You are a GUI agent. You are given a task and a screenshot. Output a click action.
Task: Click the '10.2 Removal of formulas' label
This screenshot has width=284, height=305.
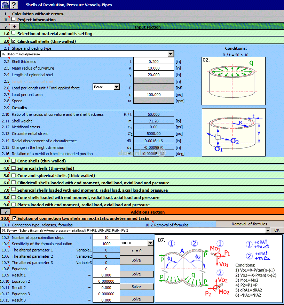[167, 225]
